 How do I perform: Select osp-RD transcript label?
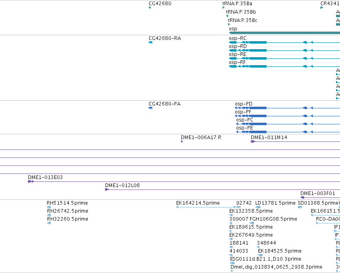pos(238,46)
